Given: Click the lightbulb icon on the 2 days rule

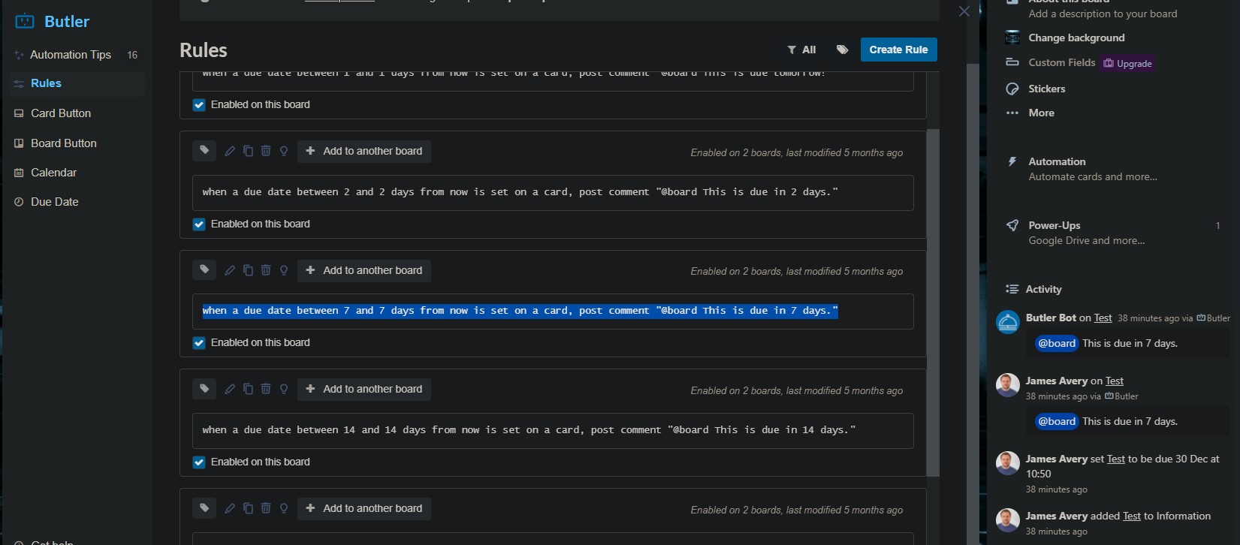Looking at the screenshot, I should pos(284,151).
